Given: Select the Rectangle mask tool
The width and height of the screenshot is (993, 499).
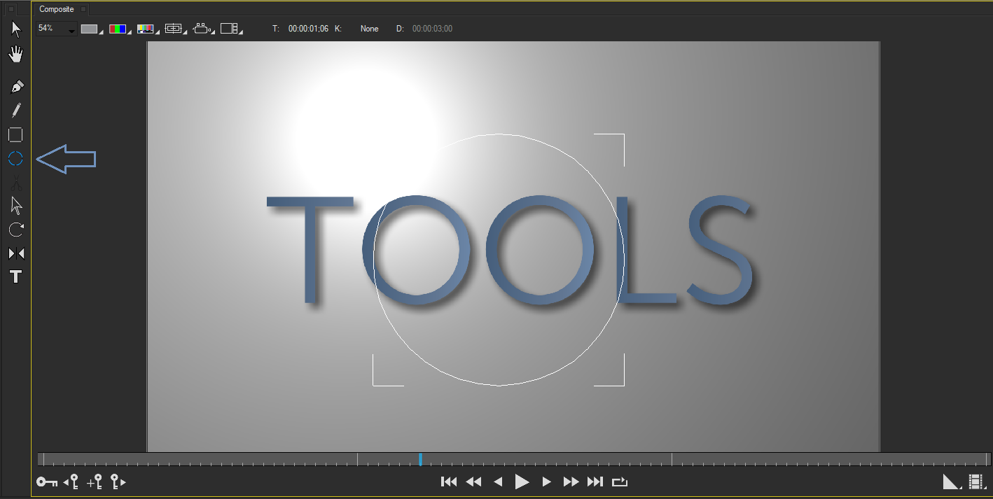Looking at the screenshot, I should pos(15,134).
